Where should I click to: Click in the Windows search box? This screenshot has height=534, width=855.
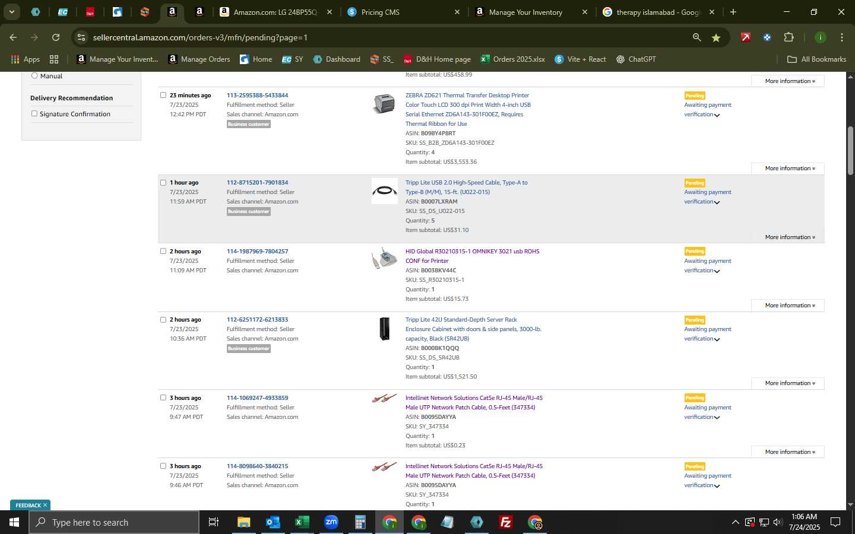(x=114, y=522)
